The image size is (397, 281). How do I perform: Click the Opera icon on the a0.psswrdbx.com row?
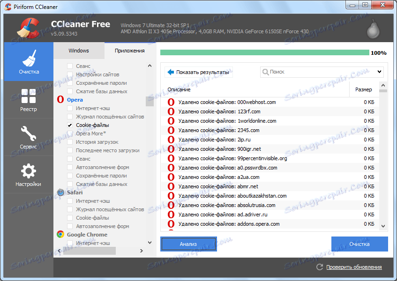tap(171, 168)
